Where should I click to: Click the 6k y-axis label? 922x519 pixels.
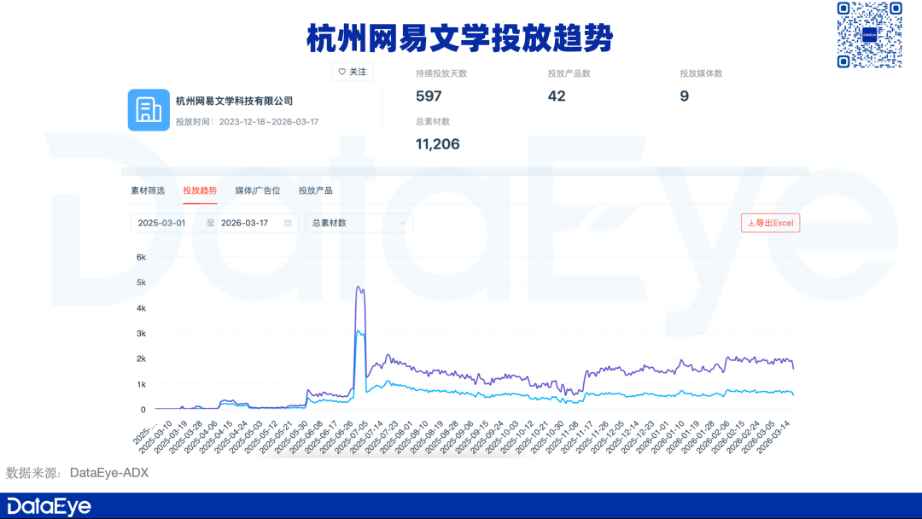[141, 257]
